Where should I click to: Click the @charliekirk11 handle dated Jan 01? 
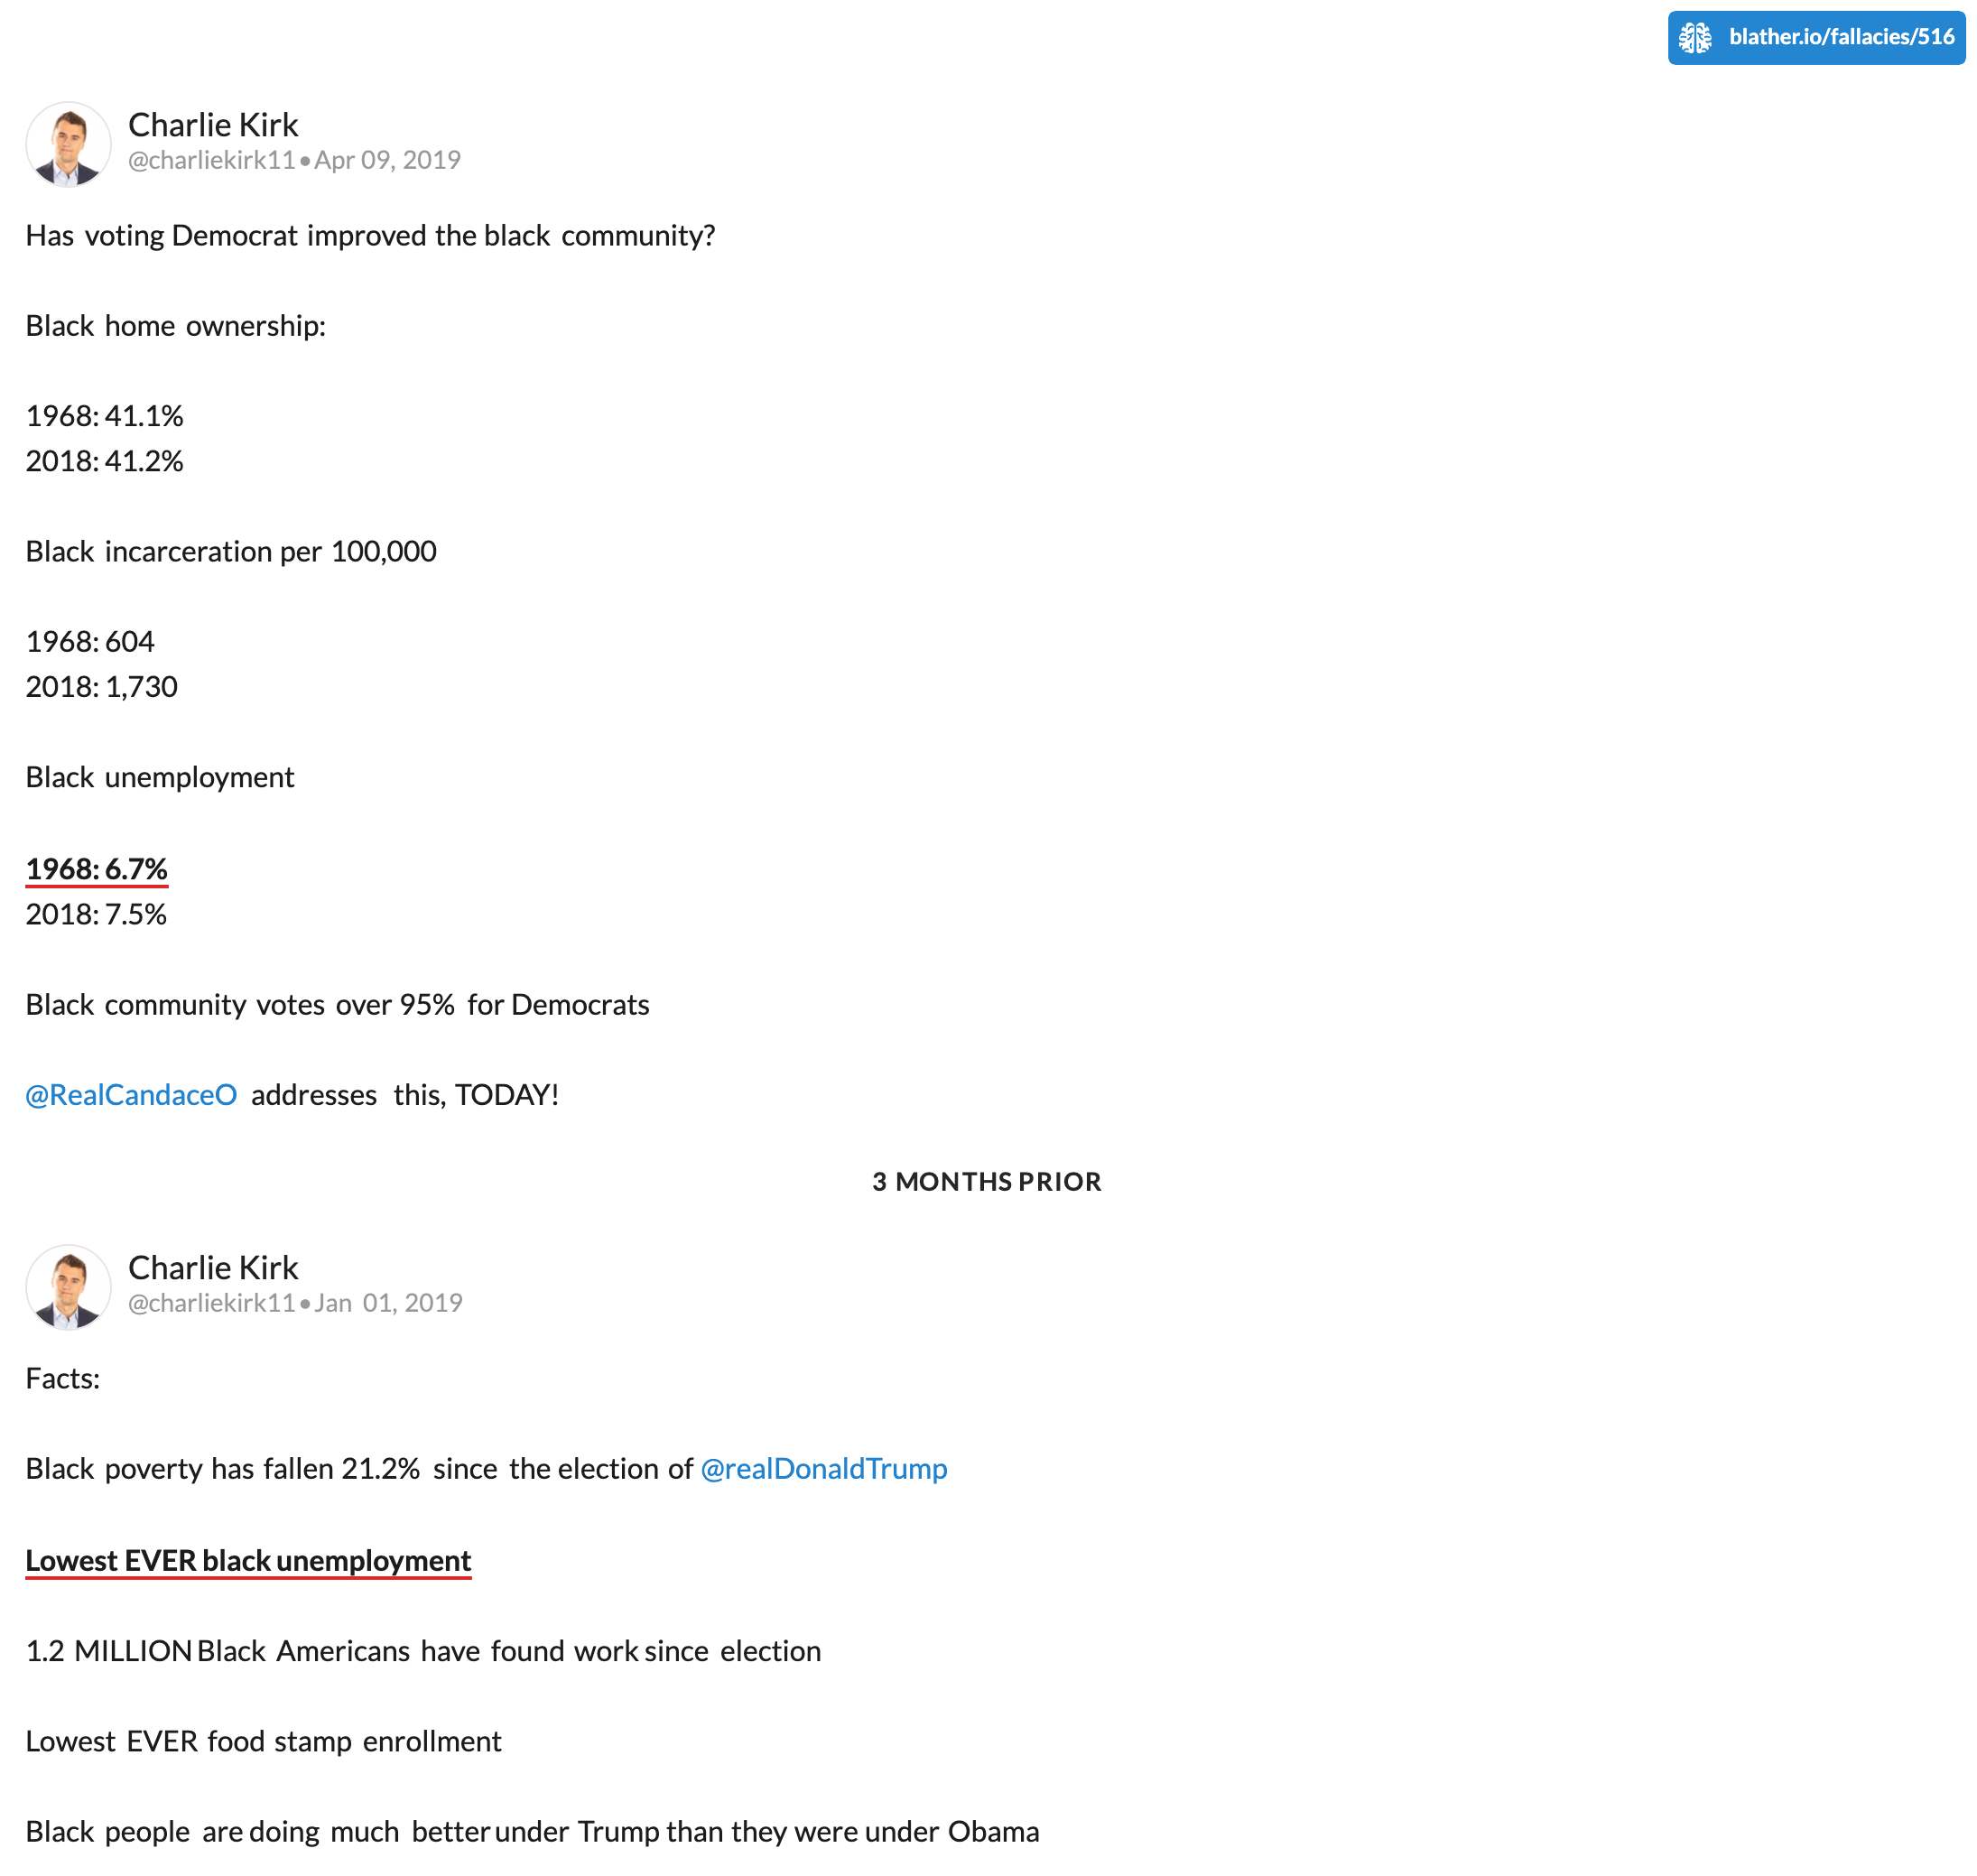pyautogui.click(x=212, y=1303)
